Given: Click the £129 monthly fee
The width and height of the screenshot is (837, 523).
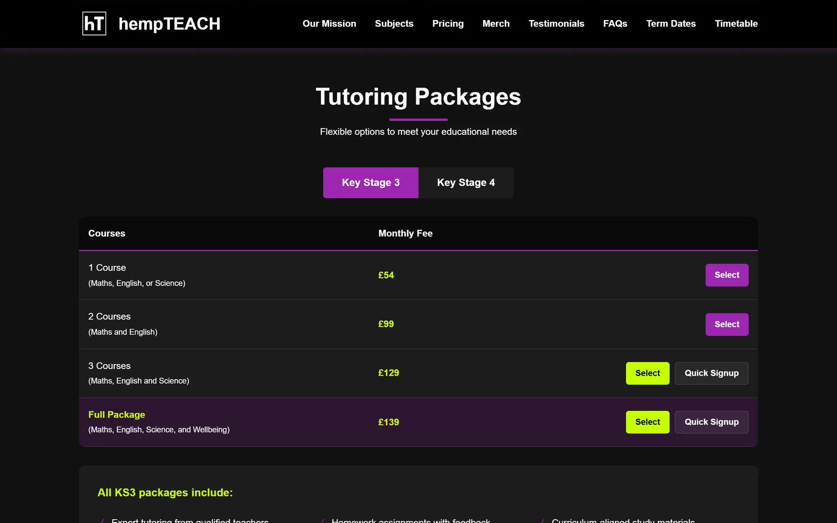Looking at the screenshot, I should 388,373.
